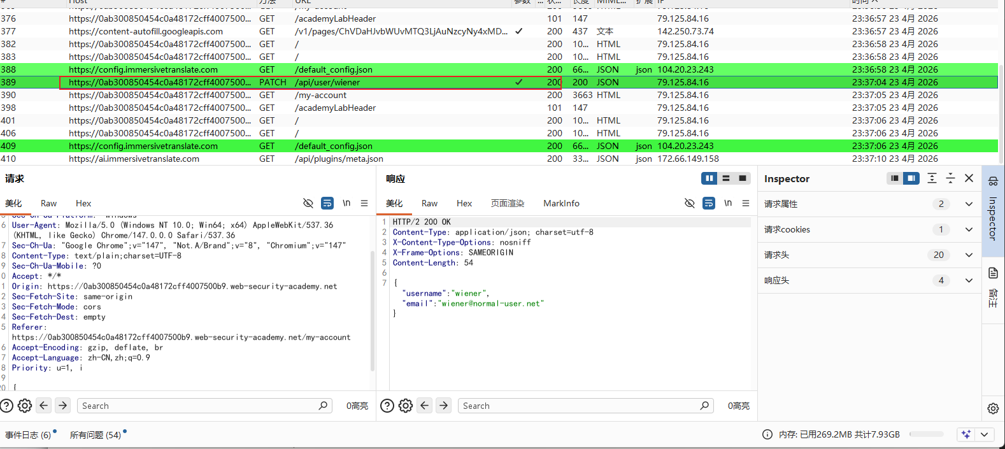Screen dimensions: 1005x449
Task: Go to next match in response search
Action: pos(444,405)
